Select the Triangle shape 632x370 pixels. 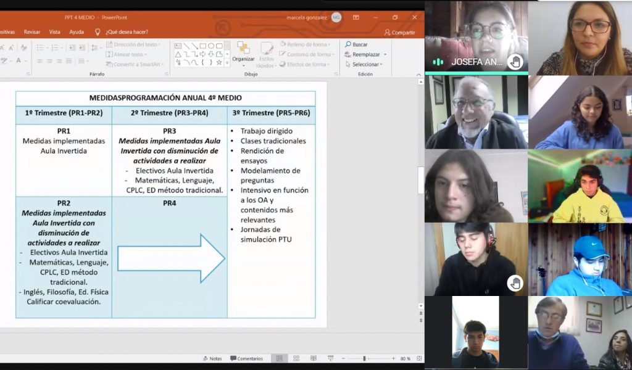178,54
